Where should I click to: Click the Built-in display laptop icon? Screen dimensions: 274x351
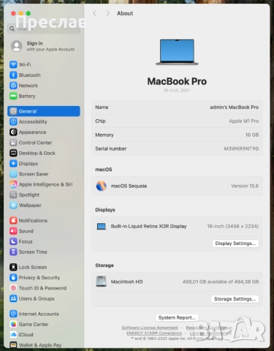(102, 227)
